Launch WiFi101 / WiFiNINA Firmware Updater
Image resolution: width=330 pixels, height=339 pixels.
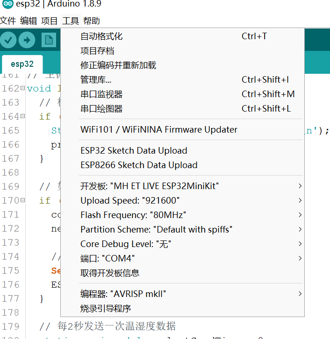(182, 129)
